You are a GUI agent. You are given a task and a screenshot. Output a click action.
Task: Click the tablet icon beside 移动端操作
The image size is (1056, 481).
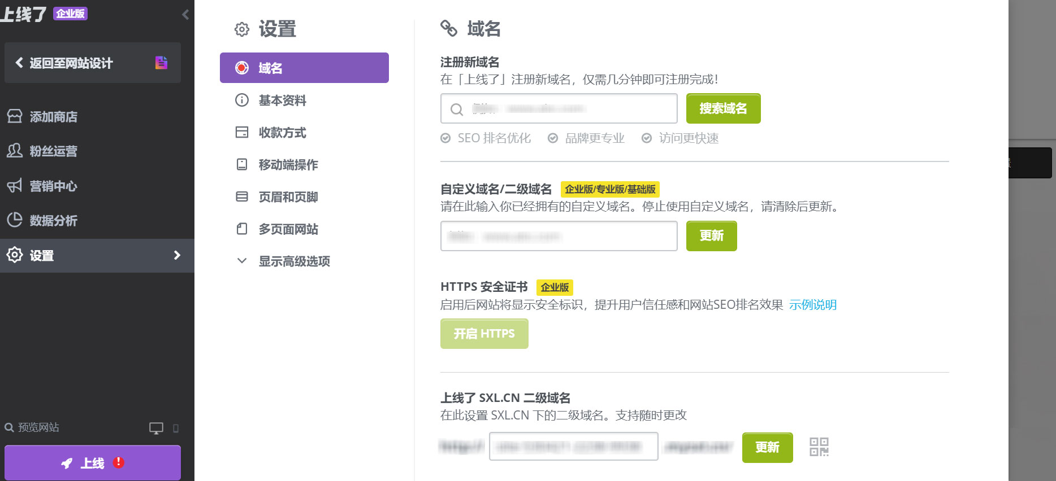pyautogui.click(x=242, y=165)
